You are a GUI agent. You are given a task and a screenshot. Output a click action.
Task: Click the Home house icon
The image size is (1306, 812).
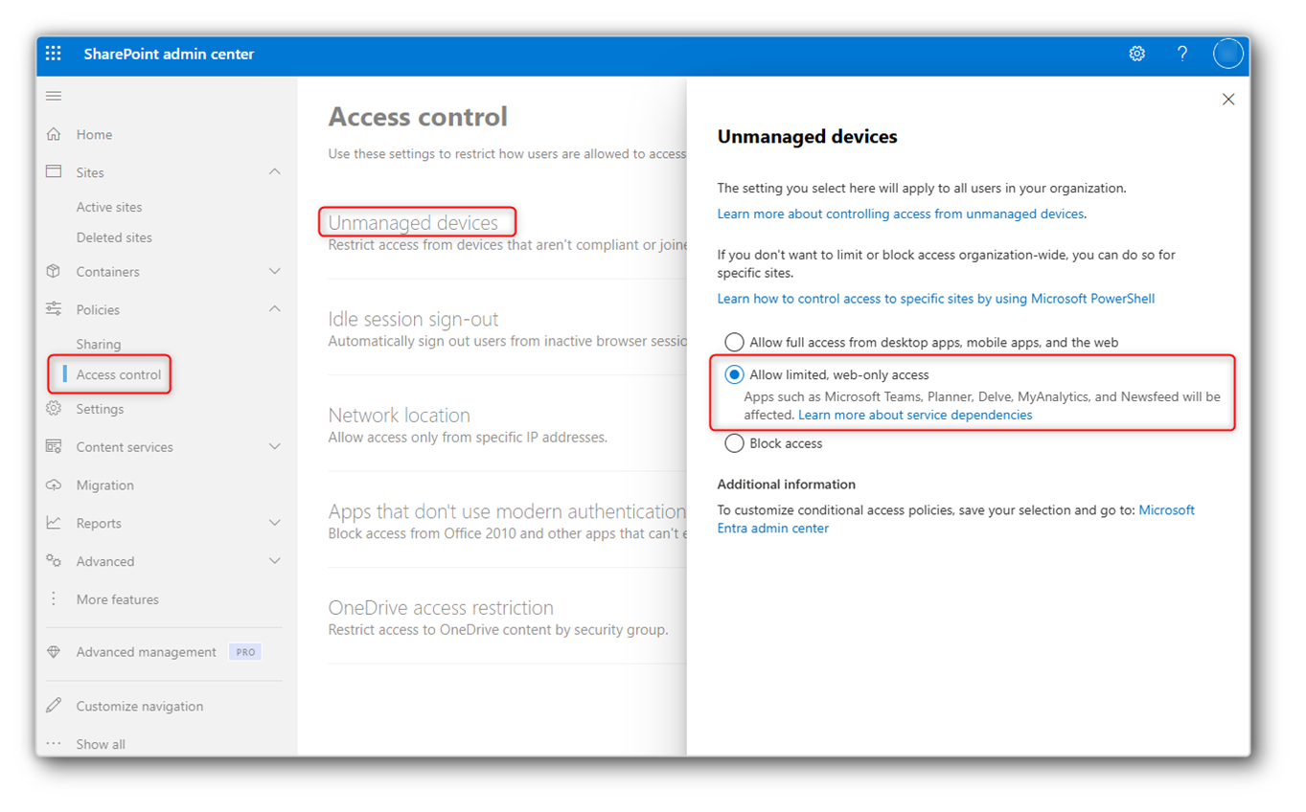pyautogui.click(x=54, y=134)
